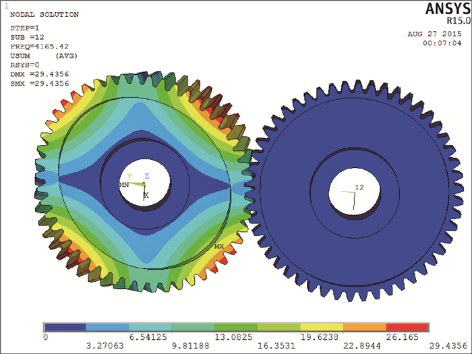Click the FREQ=4165.42 label

[39, 47]
